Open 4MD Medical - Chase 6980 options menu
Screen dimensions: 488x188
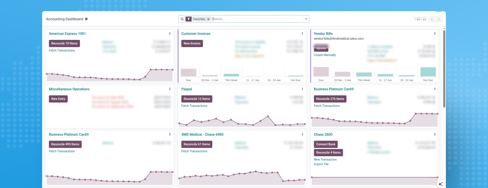[x=302, y=134]
